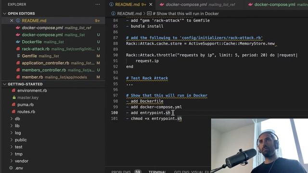Click application_controller.rb ruby icon

point(18,63)
